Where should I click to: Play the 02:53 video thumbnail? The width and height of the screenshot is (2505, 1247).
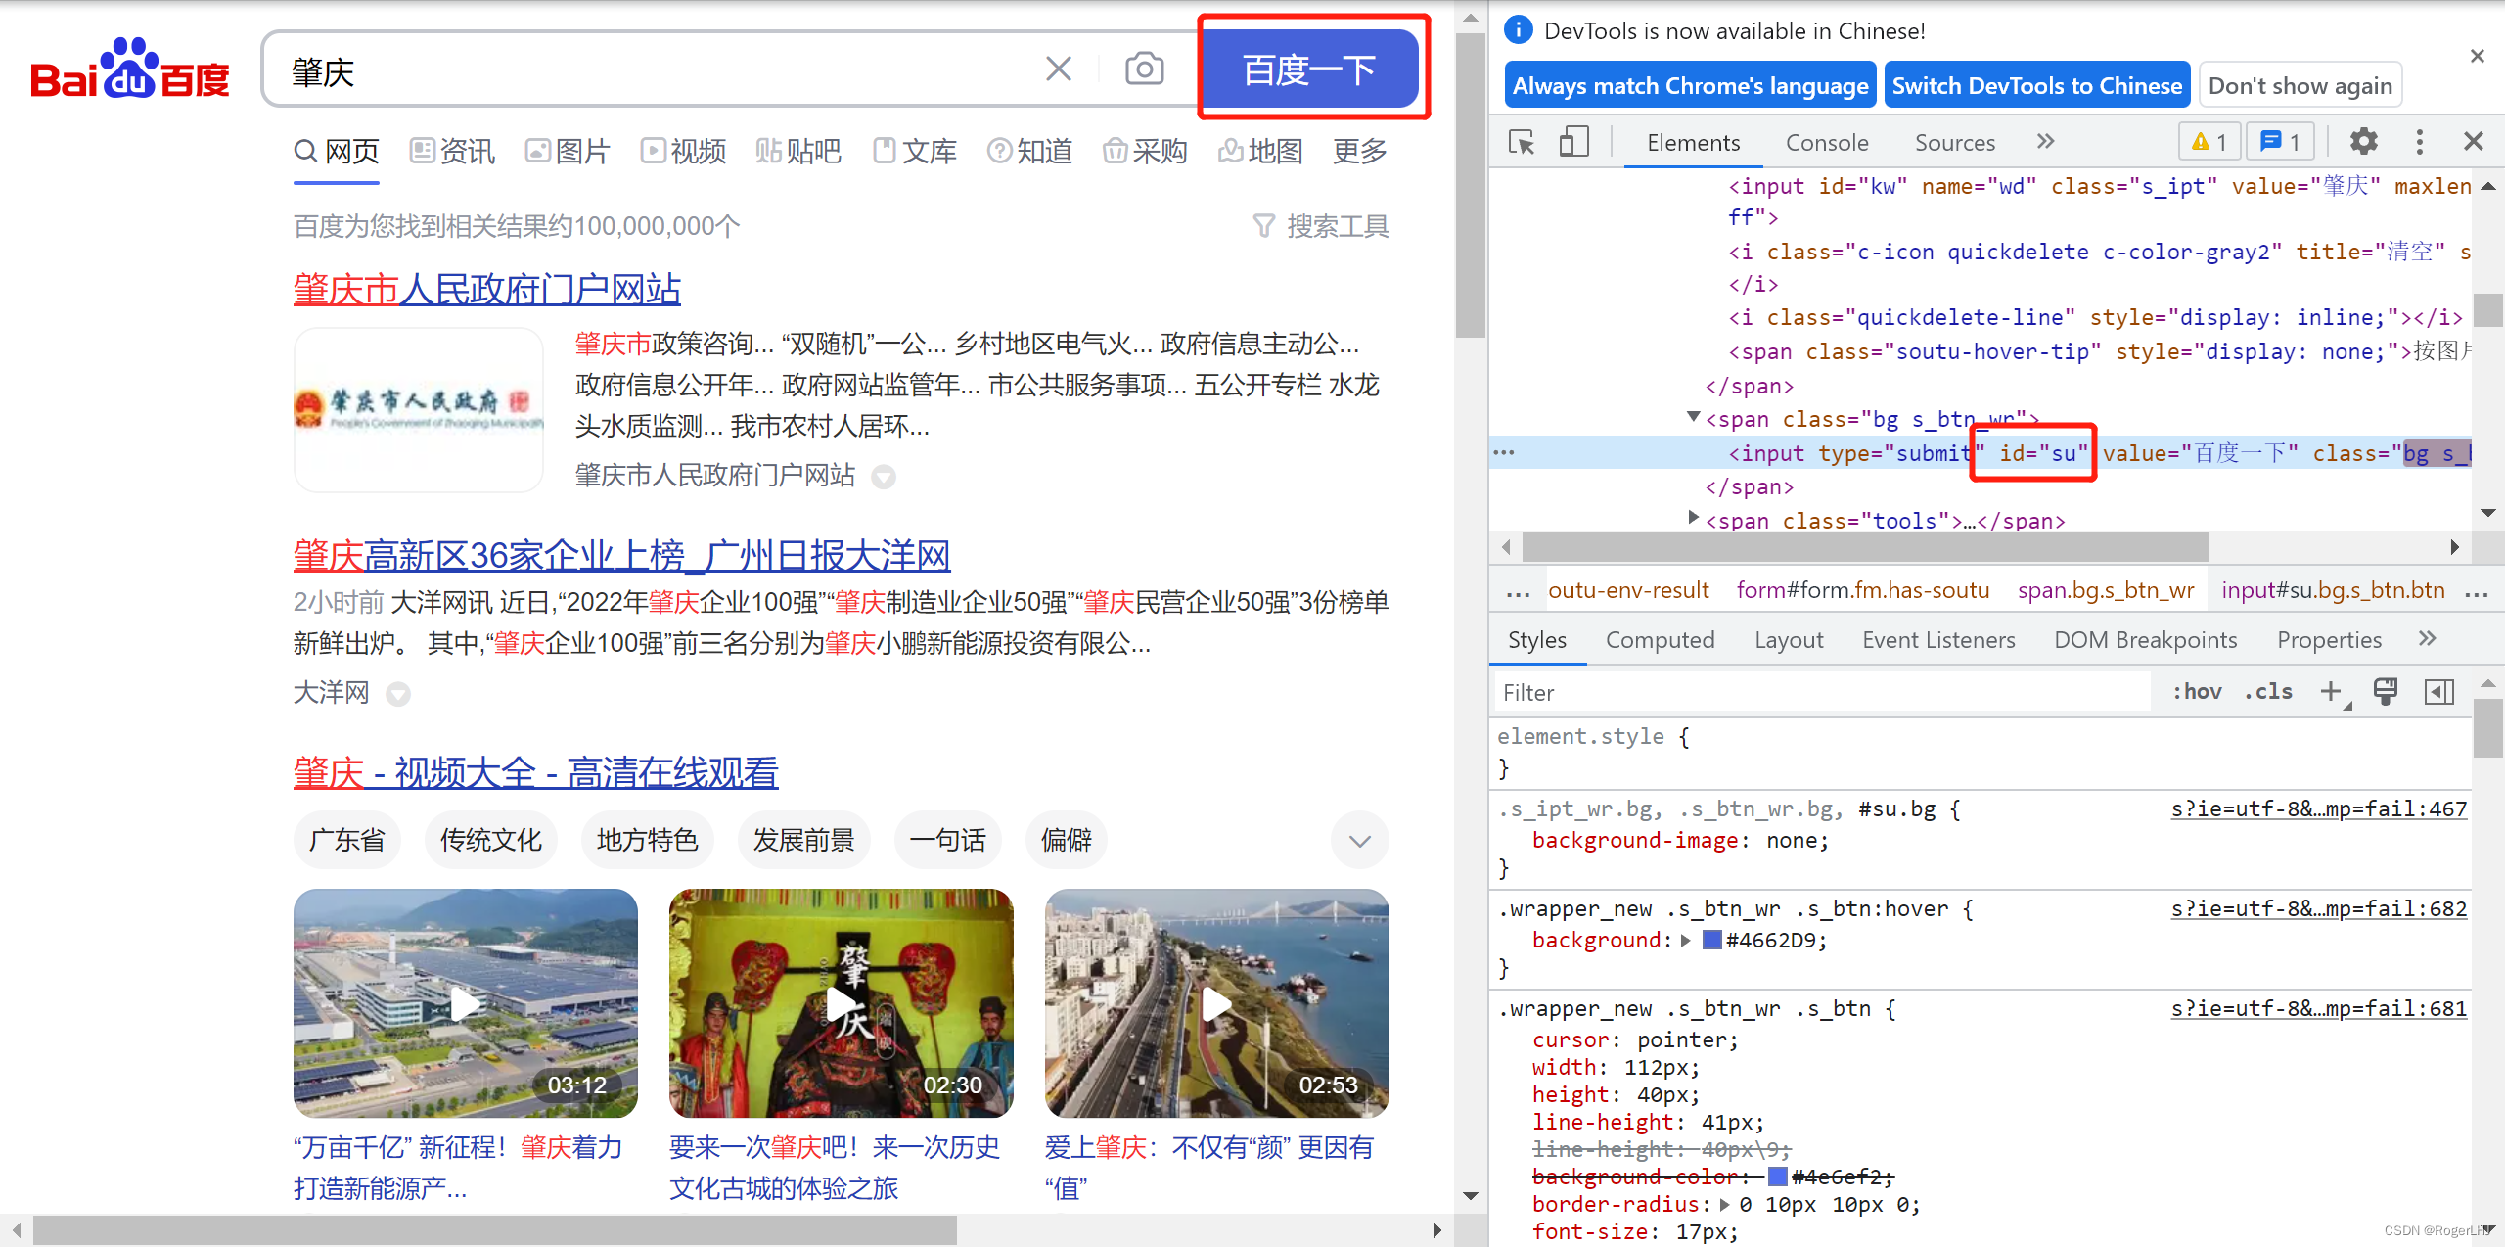pos(1217,1002)
